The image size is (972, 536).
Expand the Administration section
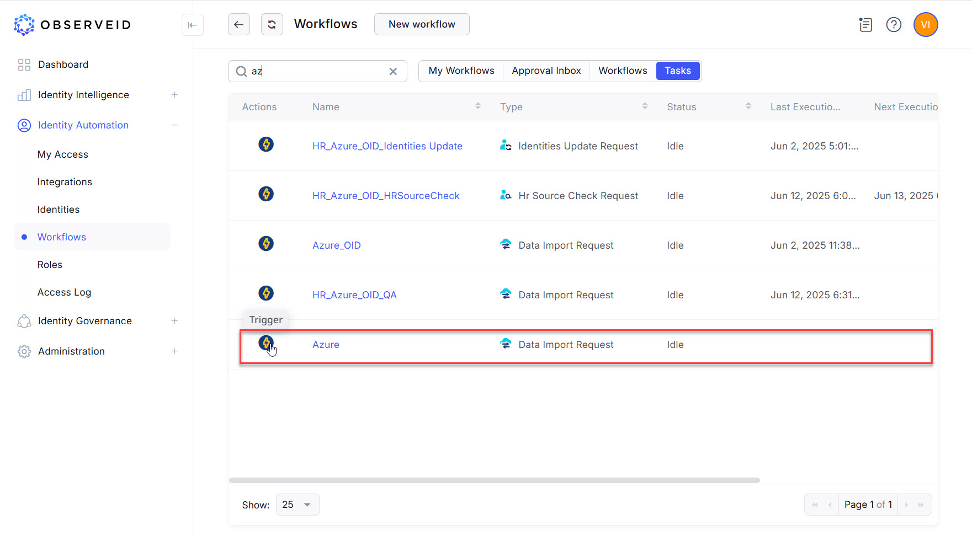(x=174, y=351)
